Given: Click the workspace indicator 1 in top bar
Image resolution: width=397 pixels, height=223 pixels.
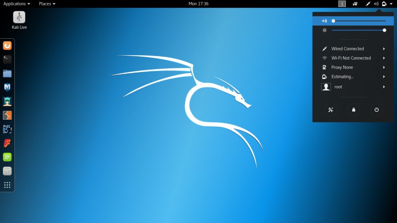Looking at the screenshot, I should 342,3.
